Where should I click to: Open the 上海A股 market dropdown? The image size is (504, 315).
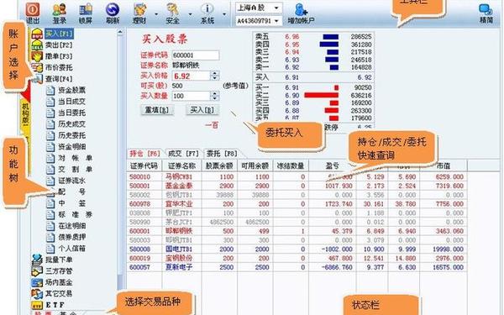coord(259,8)
